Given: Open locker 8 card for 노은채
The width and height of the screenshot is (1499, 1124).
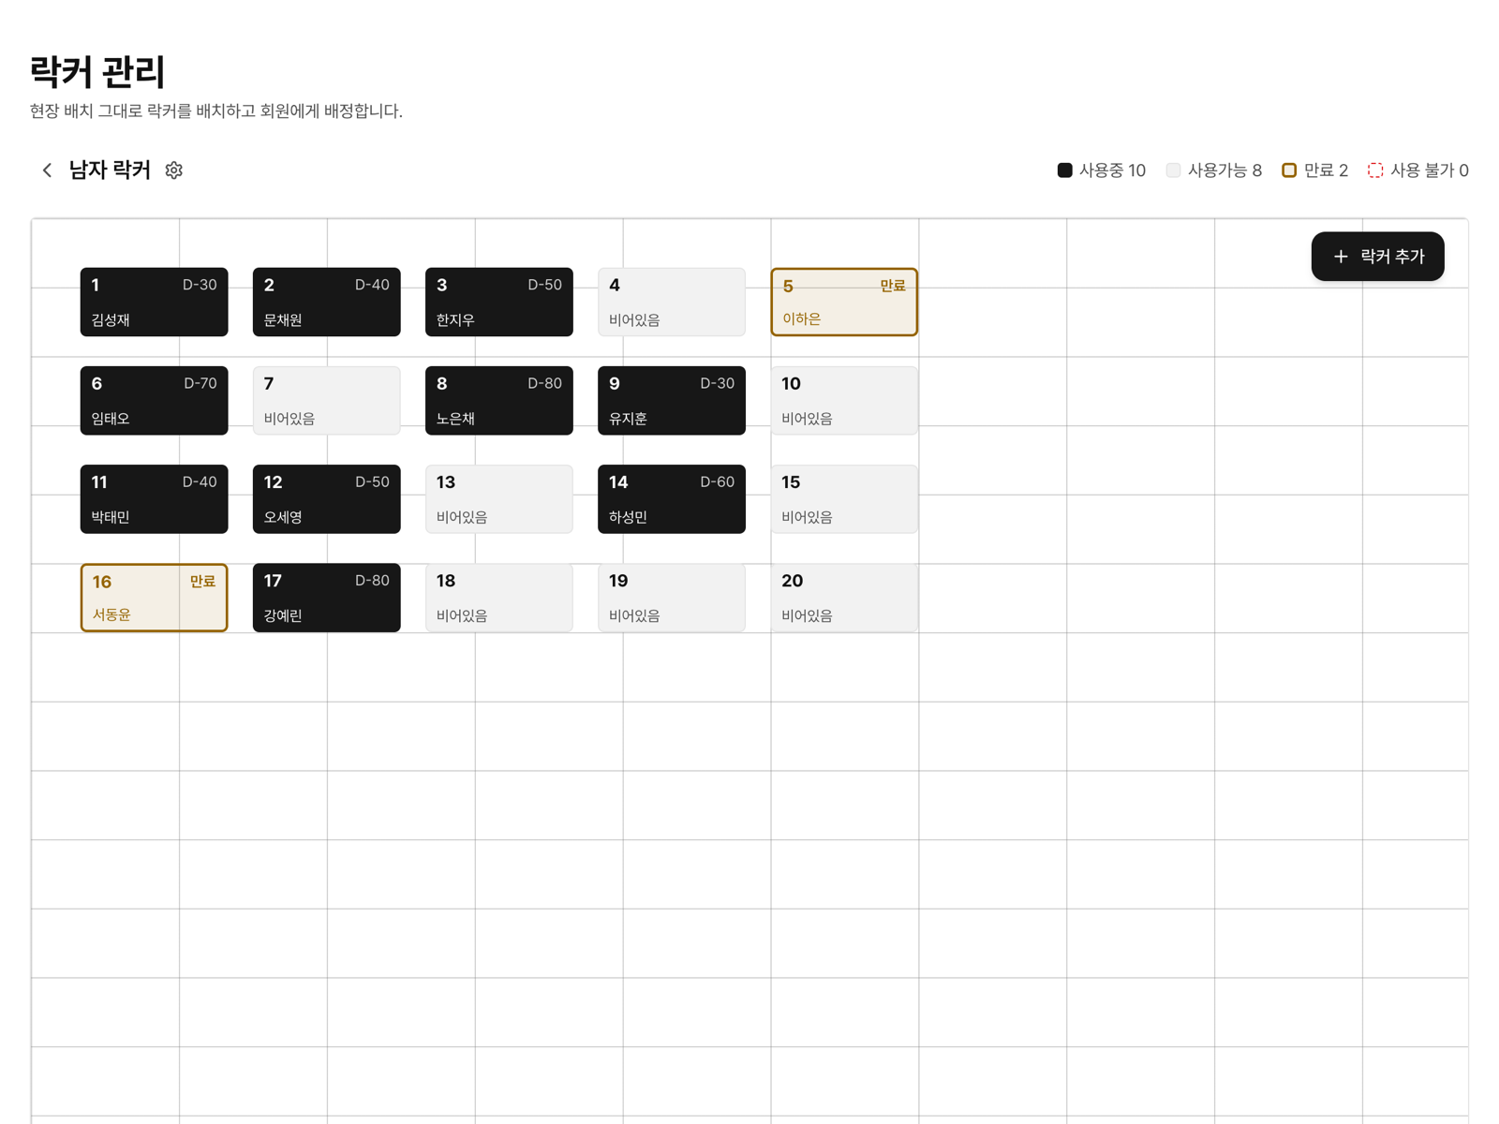Looking at the screenshot, I should [499, 401].
